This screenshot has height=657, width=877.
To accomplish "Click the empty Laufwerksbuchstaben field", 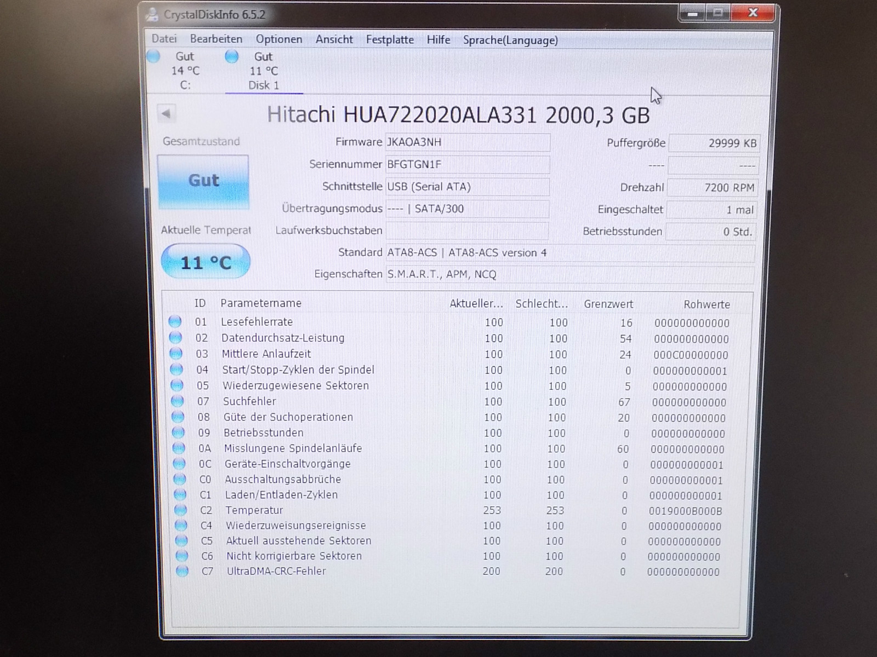I will coord(466,230).
